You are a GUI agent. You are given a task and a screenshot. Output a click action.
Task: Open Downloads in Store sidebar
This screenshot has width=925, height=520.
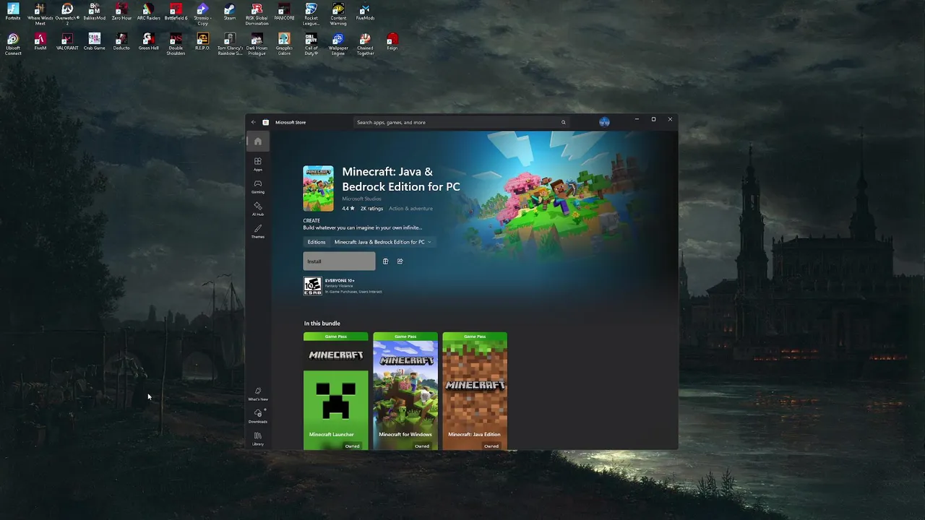[x=257, y=416]
